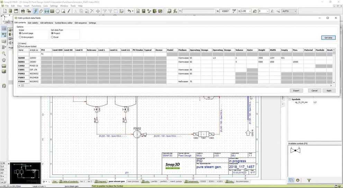Click the funnel filter icon at bottom right

309,180
